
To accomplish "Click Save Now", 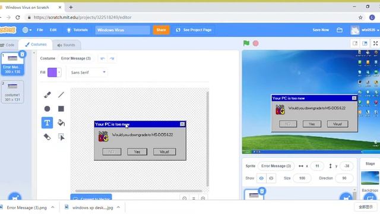I will (x=321, y=30).
